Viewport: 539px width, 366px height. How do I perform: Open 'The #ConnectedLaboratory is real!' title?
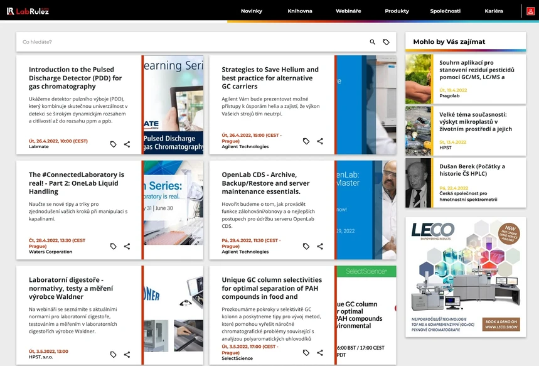click(x=77, y=183)
